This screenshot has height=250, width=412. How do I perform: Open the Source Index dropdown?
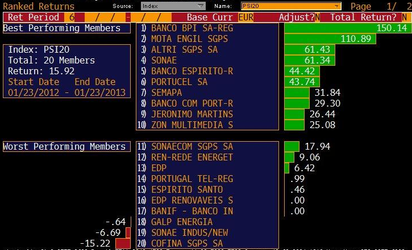[173, 6]
